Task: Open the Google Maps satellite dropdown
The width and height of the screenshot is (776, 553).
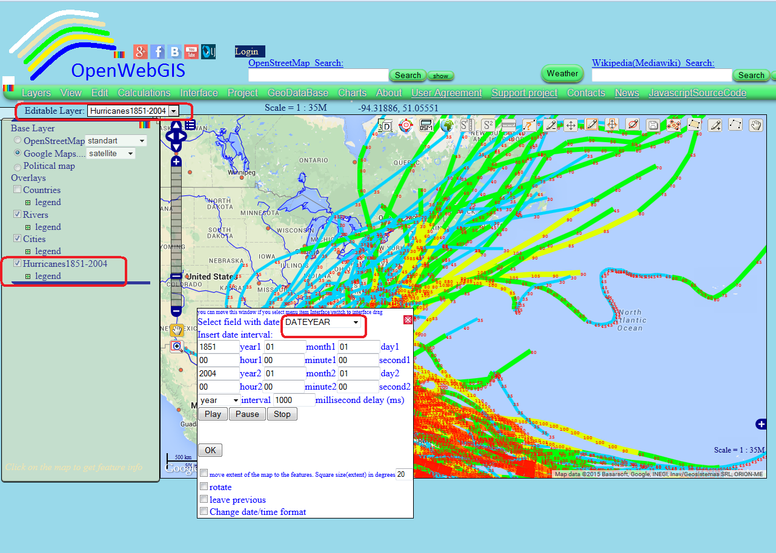Action: coord(110,154)
